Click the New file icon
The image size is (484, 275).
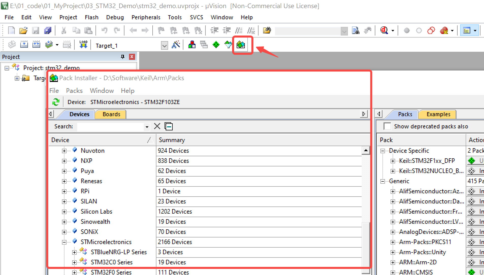(11, 30)
